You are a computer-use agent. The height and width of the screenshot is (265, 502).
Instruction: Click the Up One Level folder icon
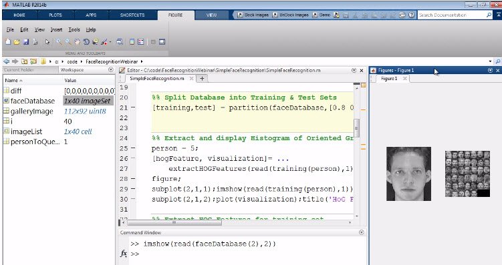pyautogui.click(x=24, y=61)
